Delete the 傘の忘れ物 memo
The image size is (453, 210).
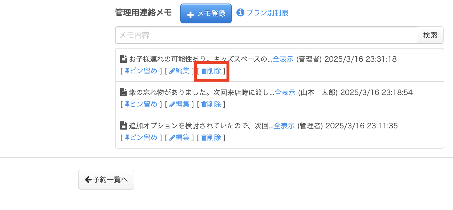(x=211, y=104)
